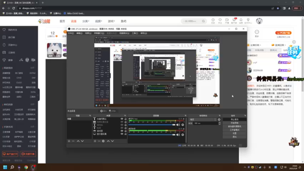Toggle visibility of 显示器采集 source
Viewport: 304px width, 171px height.
pyautogui.click(x=122, y=134)
